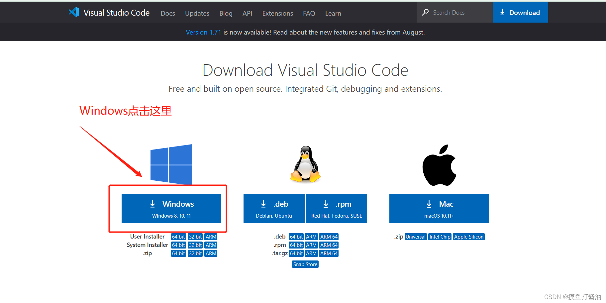Select Mac .zip Apple Silicon

point(469,237)
